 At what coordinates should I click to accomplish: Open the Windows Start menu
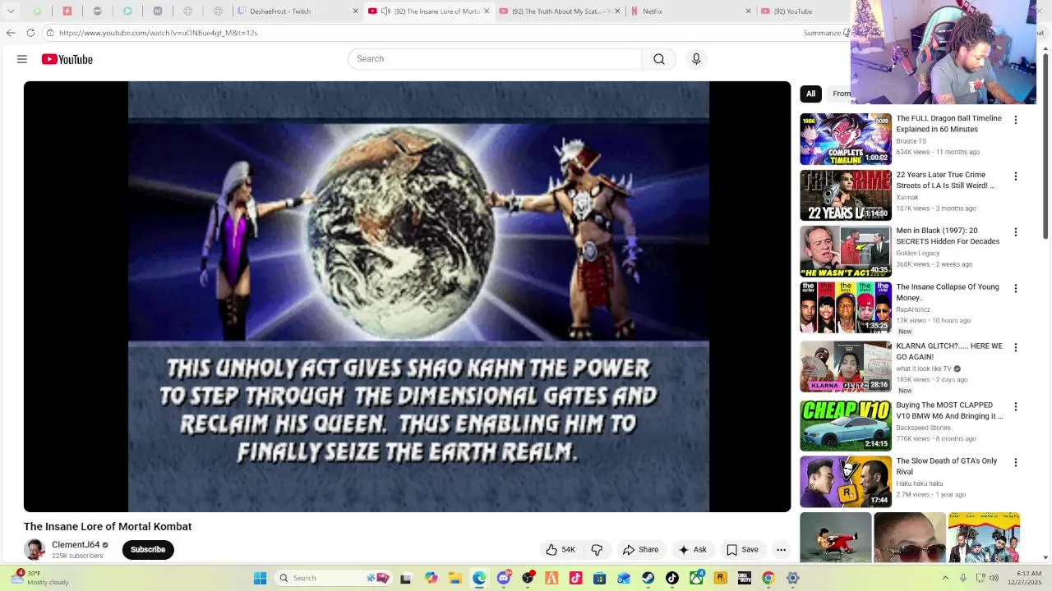[x=260, y=579]
